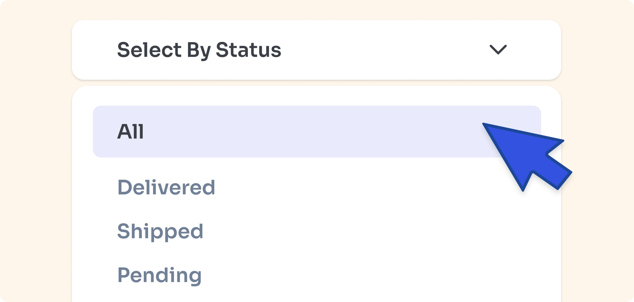Click the empty area right of Shipped
The height and width of the screenshot is (302, 634).
349,231
